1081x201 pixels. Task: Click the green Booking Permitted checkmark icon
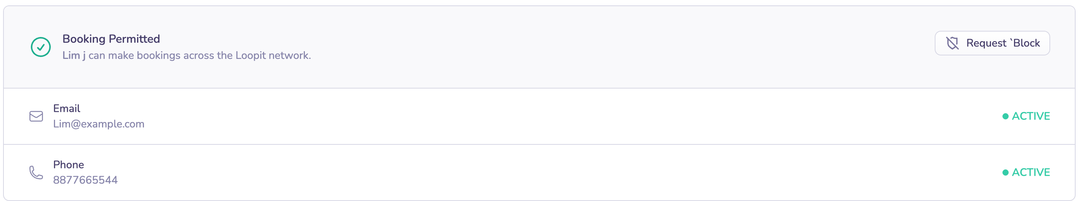point(41,47)
